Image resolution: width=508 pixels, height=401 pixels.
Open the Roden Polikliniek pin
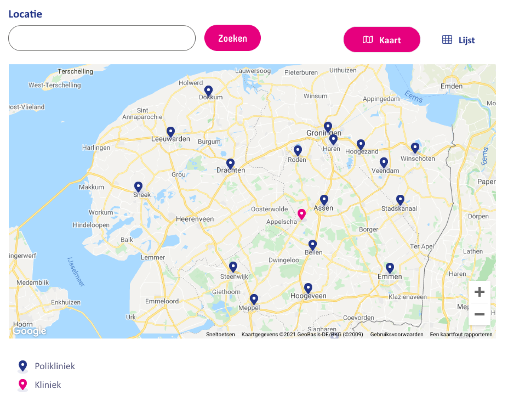pos(298,150)
